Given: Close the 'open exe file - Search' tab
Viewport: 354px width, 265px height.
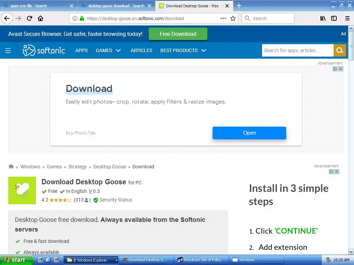Looking at the screenshot, I should coord(71,6).
